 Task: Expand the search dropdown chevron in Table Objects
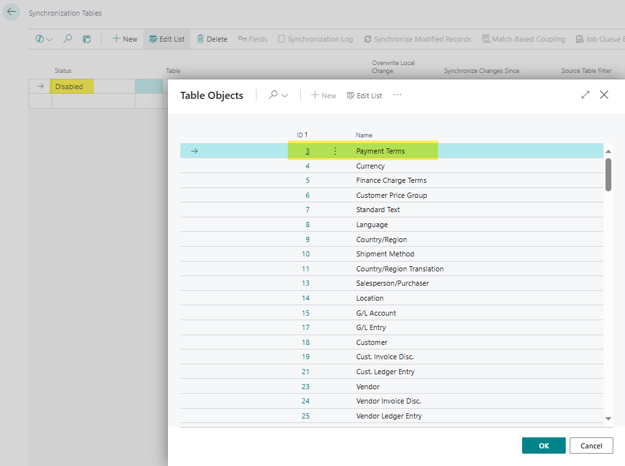click(x=285, y=96)
